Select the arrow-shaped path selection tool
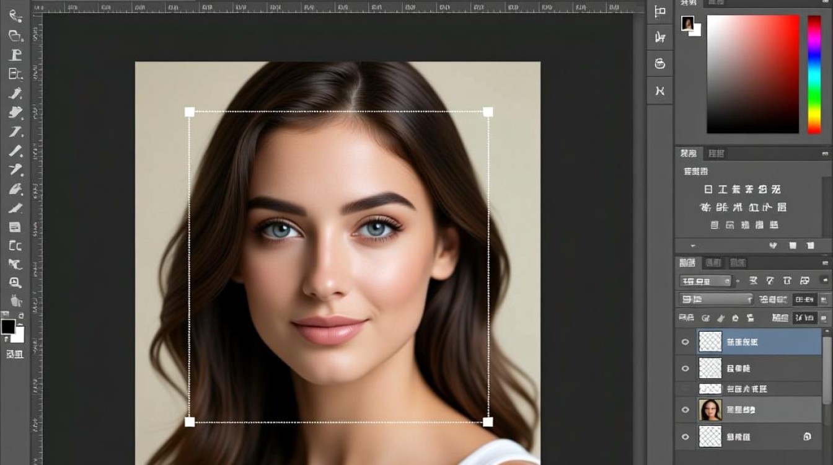Viewport: 833px width, 465px height. [15, 264]
